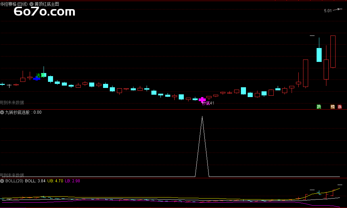Click the magenta LB: 2.98 value
The height and width of the screenshot is (208, 347).
point(72,181)
